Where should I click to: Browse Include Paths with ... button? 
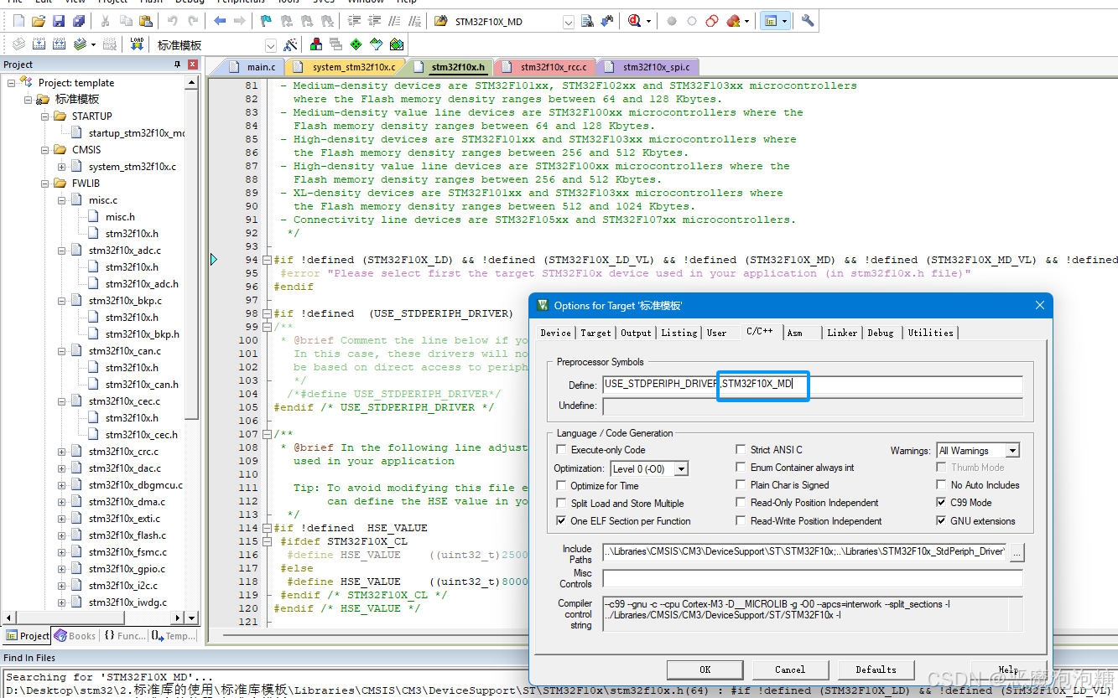[x=1017, y=552]
